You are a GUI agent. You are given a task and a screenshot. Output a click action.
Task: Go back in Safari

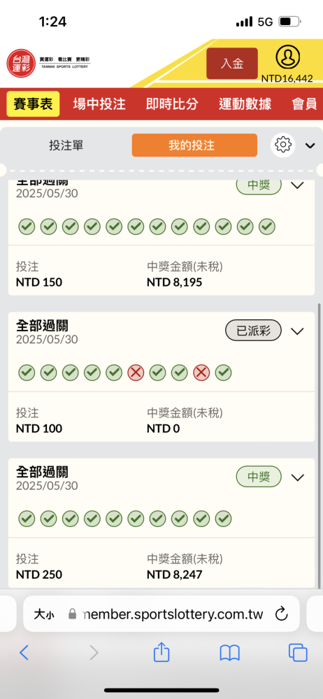pos(24,653)
